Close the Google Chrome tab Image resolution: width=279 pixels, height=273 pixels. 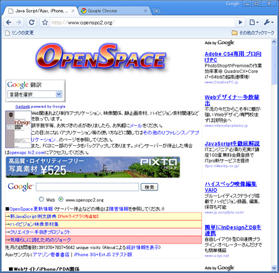(x=146, y=11)
